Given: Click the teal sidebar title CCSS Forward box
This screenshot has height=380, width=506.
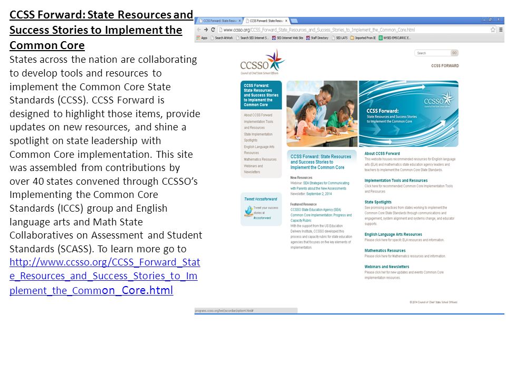Looking at the screenshot, I should [x=261, y=95].
